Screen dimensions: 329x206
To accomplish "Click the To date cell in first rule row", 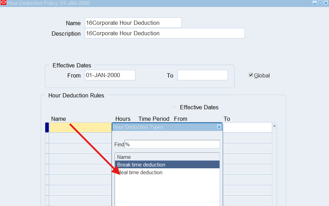I will tap(247, 127).
